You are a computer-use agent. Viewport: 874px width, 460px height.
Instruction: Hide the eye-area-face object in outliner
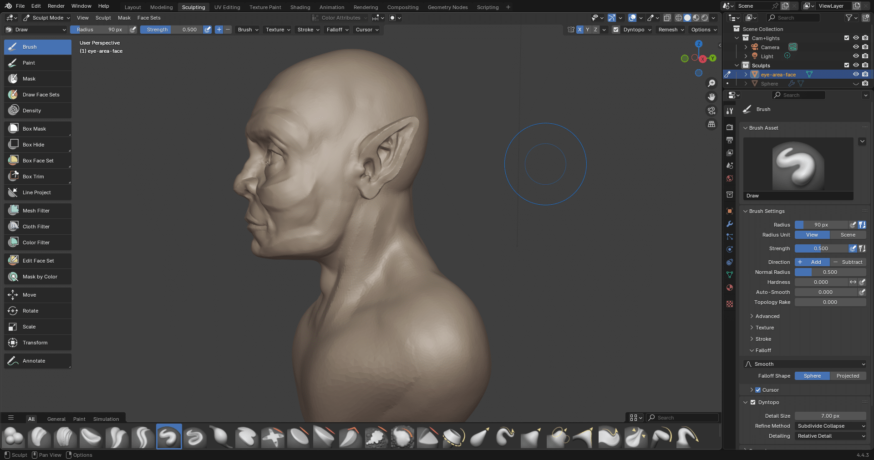(x=856, y=75)
